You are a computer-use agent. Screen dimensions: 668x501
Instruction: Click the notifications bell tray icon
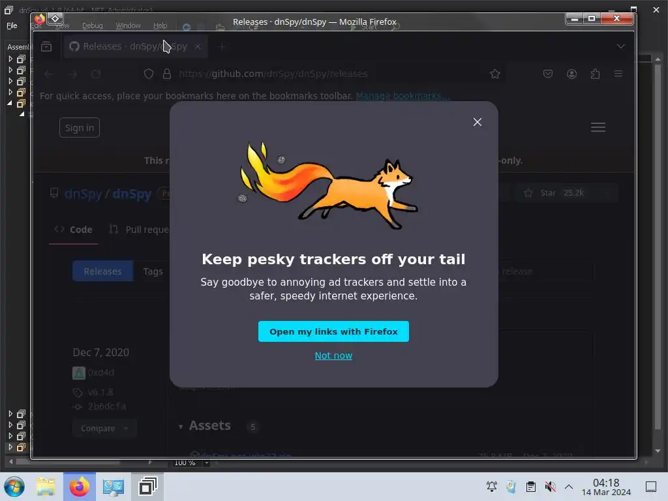click(492, 487)
